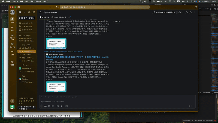The height and width of the screenshot is (123, 218).
Task: Collapse the チャンネル section in the sidebar
Action: tap(20, 45)
